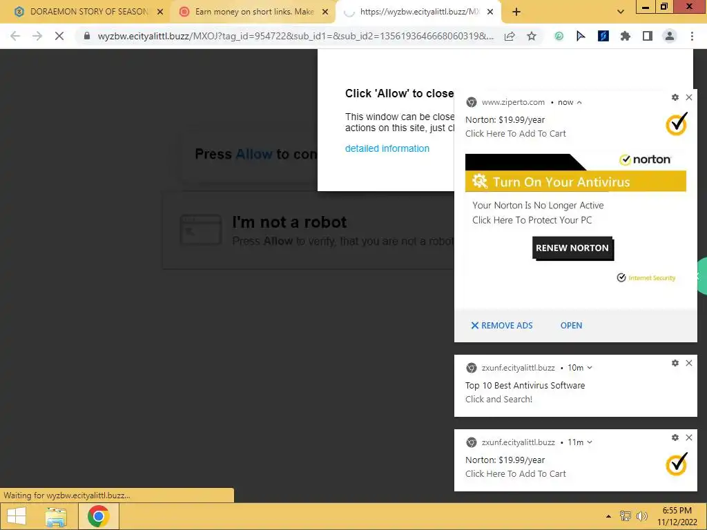Viewport: 707px width, 530px height.
Task: Dismiss the 11m Norton notification
Action: (689, 438)
